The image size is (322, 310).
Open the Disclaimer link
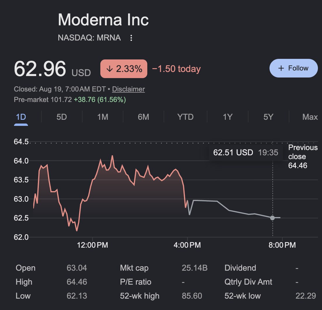point(128,89)
